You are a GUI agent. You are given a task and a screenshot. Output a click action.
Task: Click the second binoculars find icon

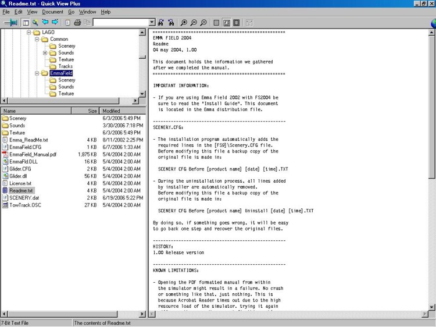(x=171, y=23)
